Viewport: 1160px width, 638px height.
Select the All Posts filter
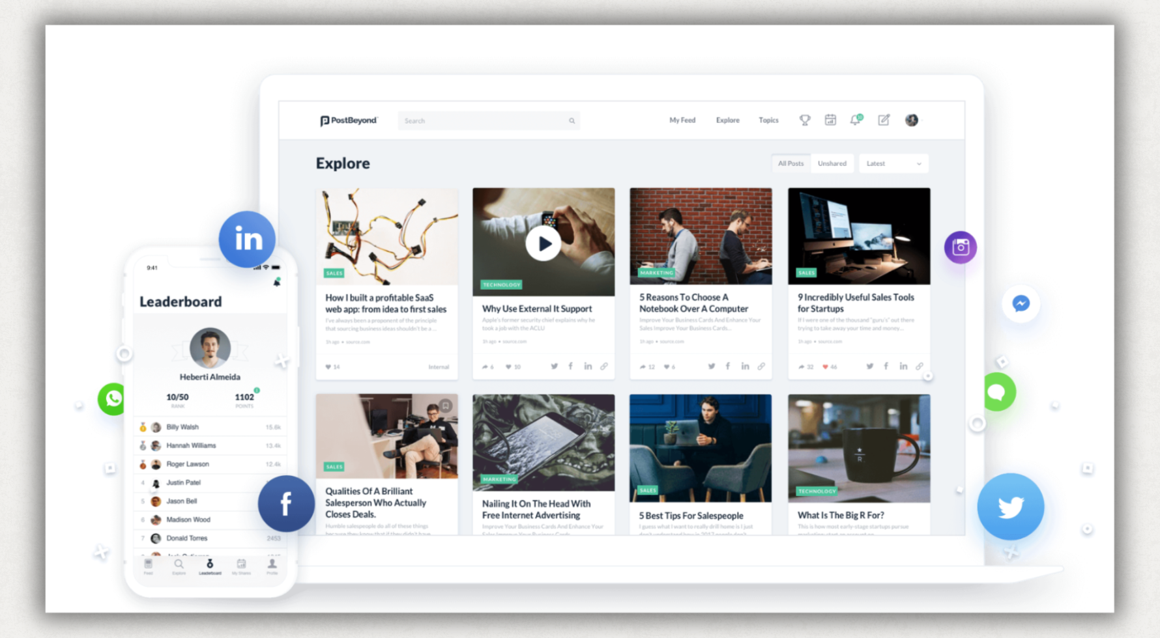pyautogui.click(x=790, y=163)
